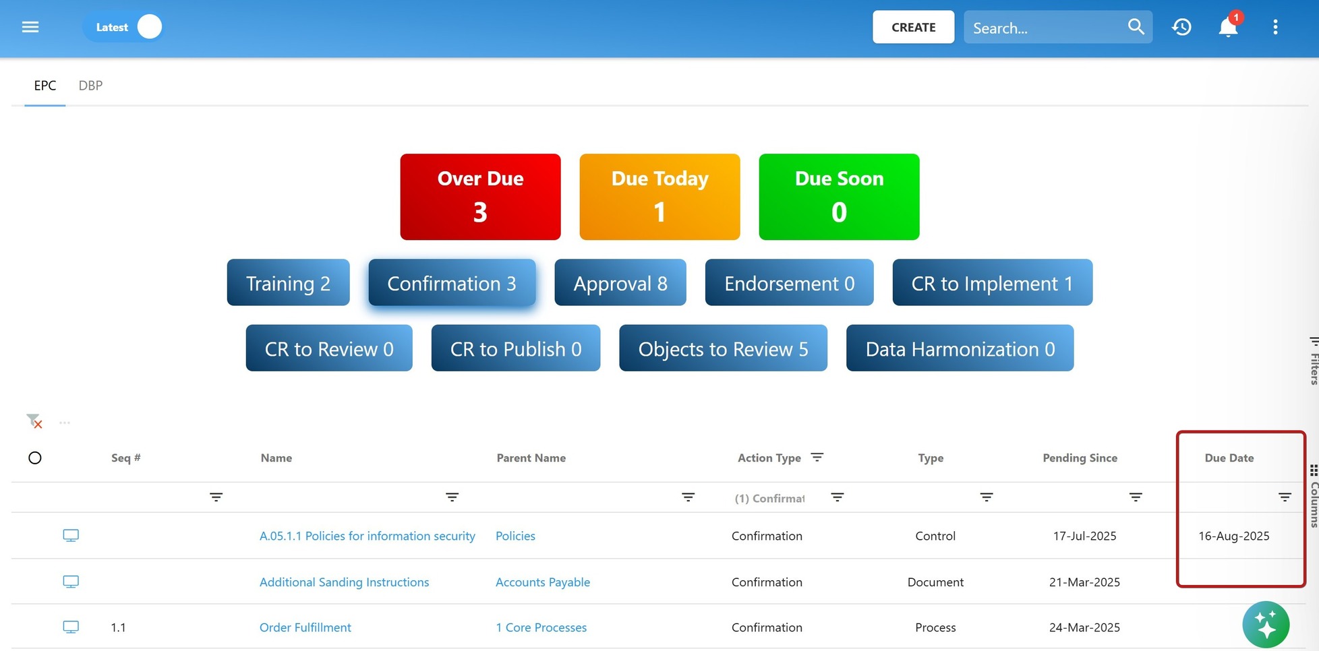Viewport: 1319px width, 651px height.
Task: Open the Type column filter menu
Action: 987,497
